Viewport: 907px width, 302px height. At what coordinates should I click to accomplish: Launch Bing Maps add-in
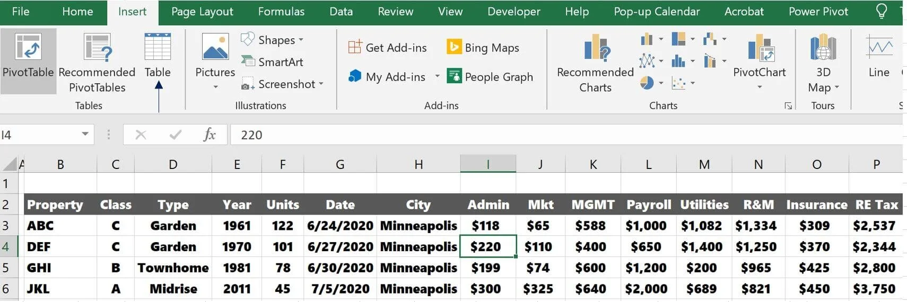[x=483, y=48]
